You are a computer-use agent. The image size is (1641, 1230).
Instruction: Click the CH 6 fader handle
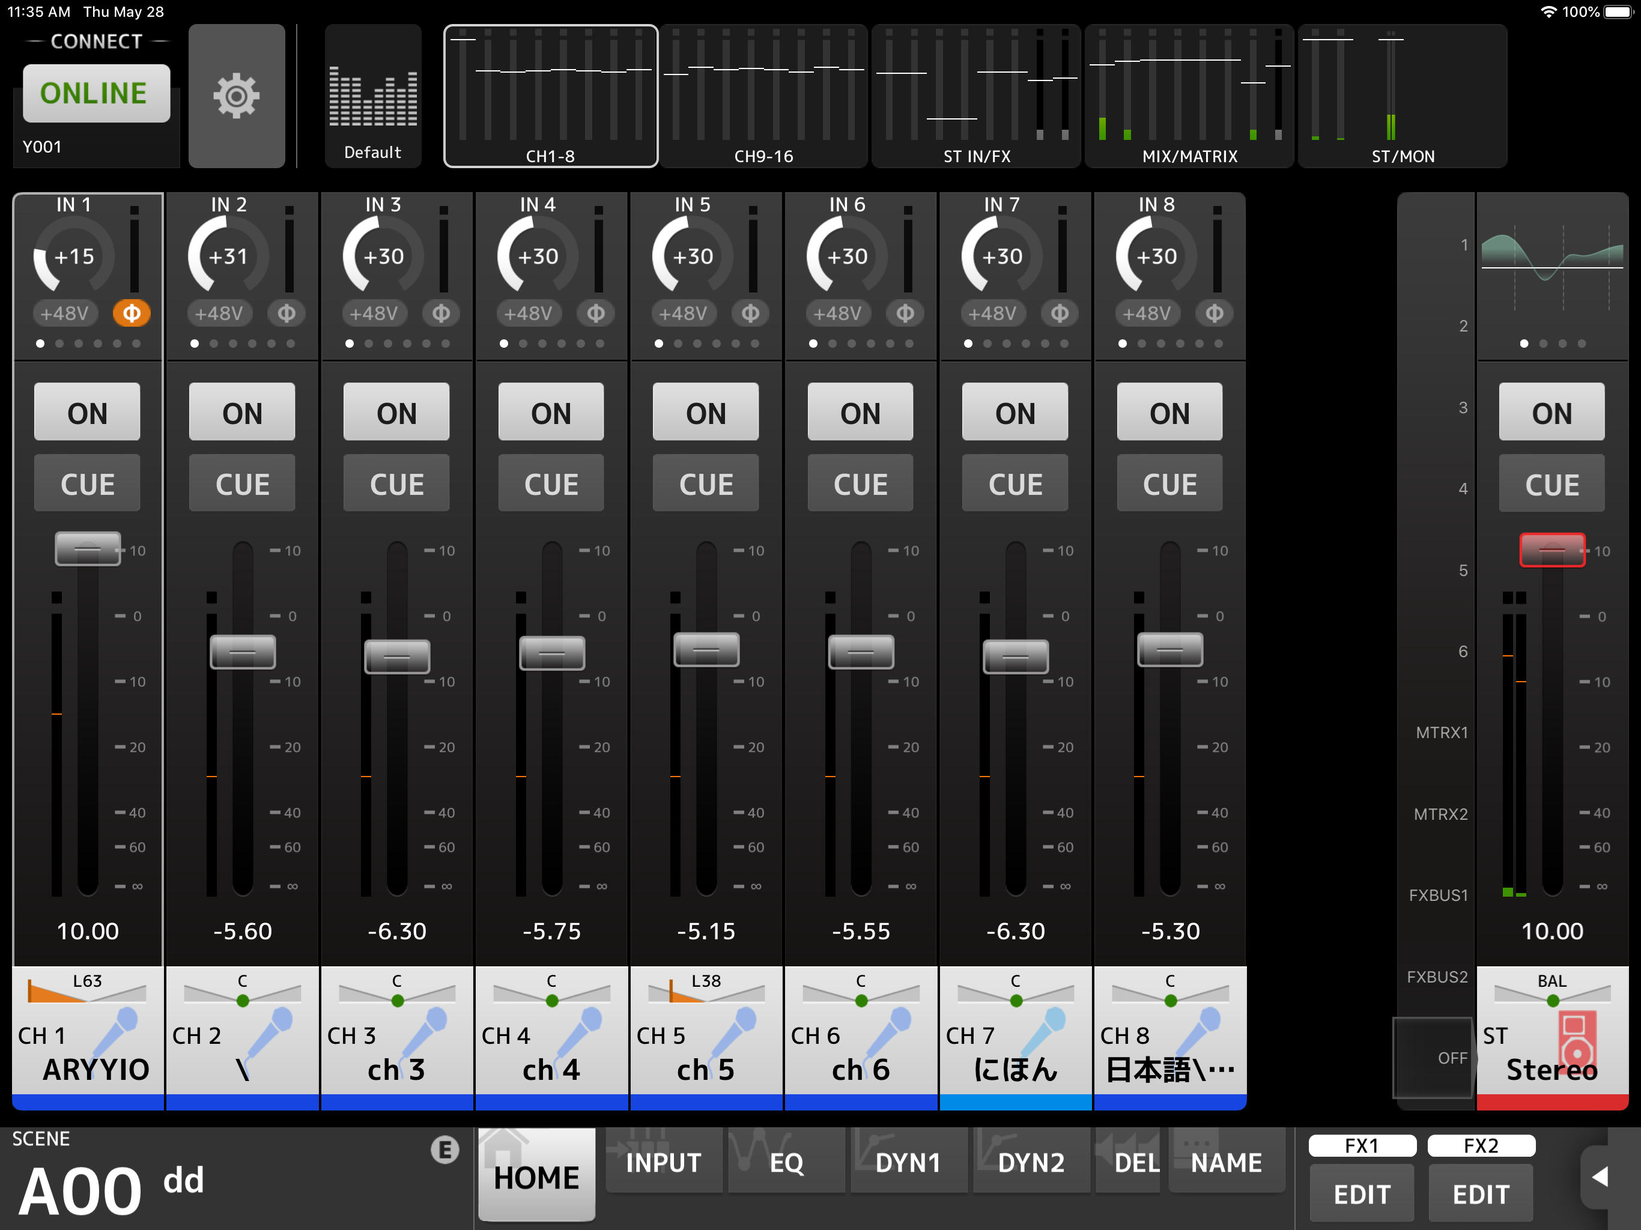(861, 652)
